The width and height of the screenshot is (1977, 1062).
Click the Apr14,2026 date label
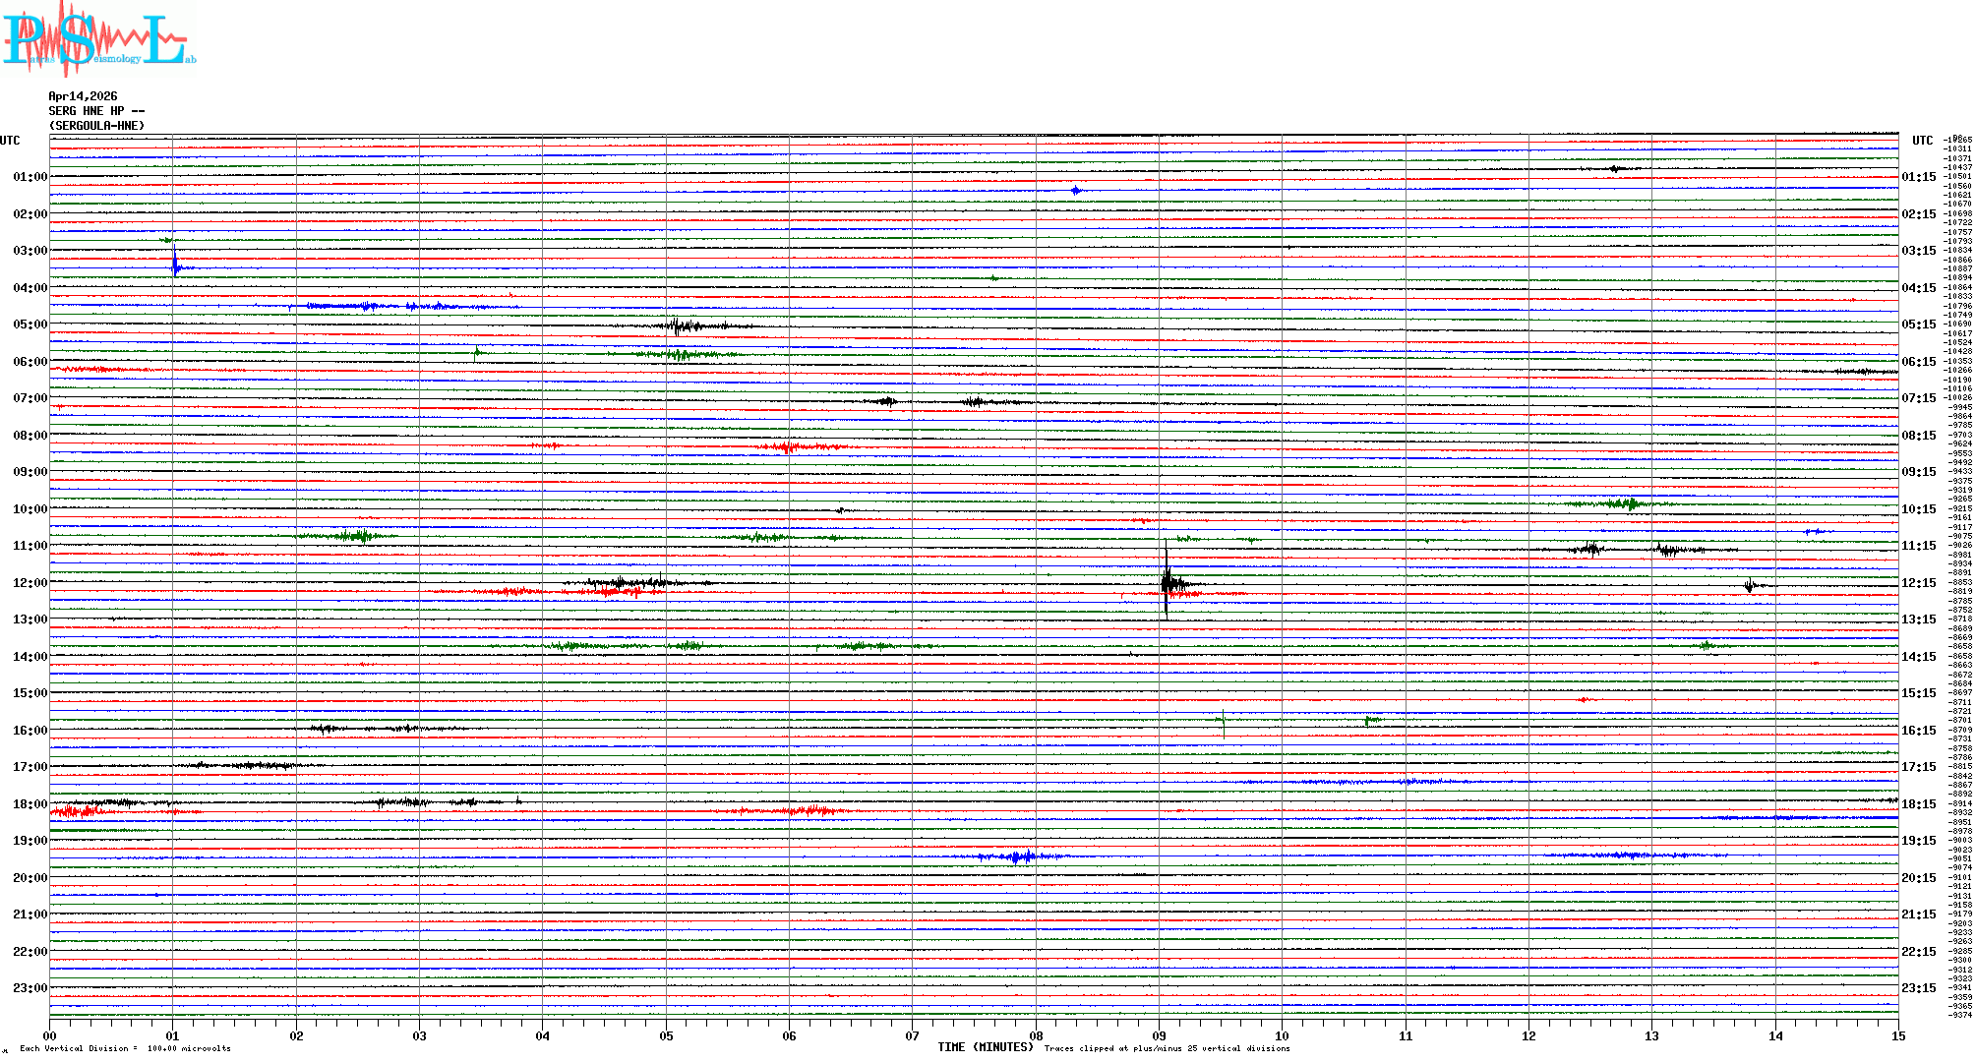83,96
